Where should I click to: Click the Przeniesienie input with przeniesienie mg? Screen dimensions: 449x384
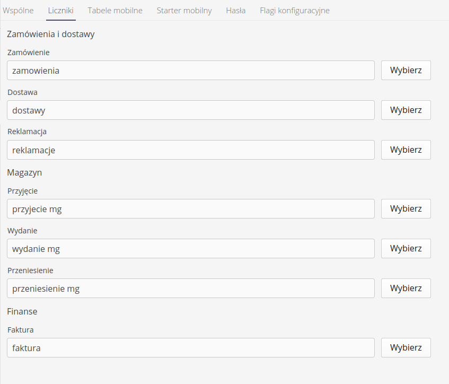(x=191, y=288)
